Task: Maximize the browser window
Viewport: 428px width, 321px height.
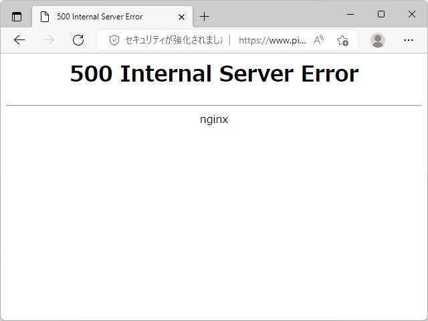Action: 381,14
